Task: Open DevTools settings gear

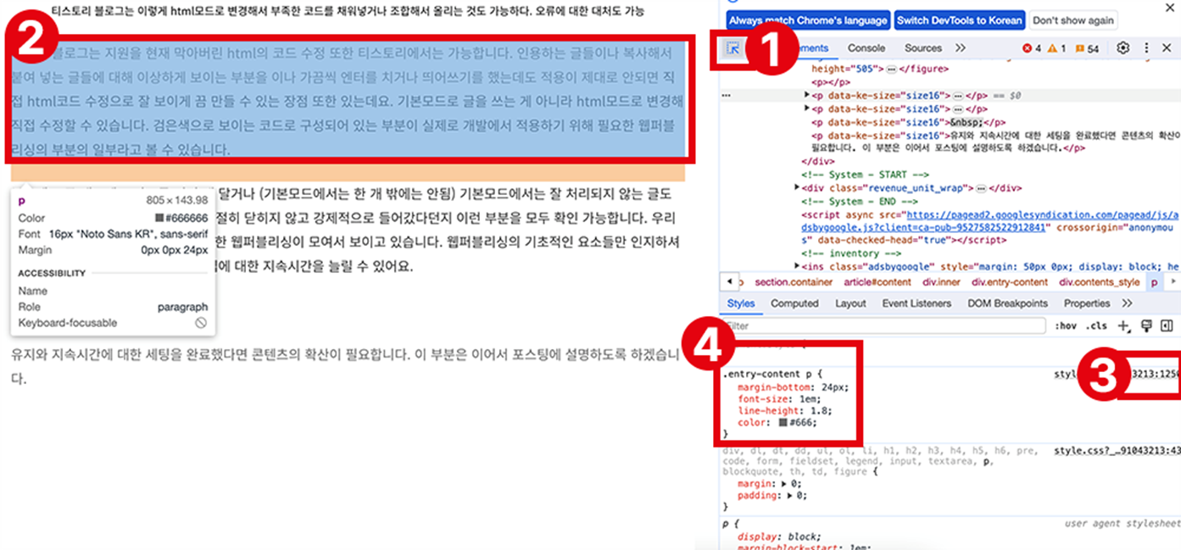Action: 1123,48
